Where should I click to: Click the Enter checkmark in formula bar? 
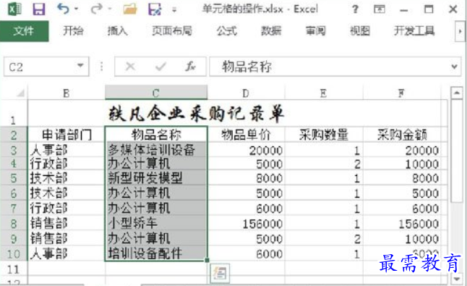click(160, 67)
